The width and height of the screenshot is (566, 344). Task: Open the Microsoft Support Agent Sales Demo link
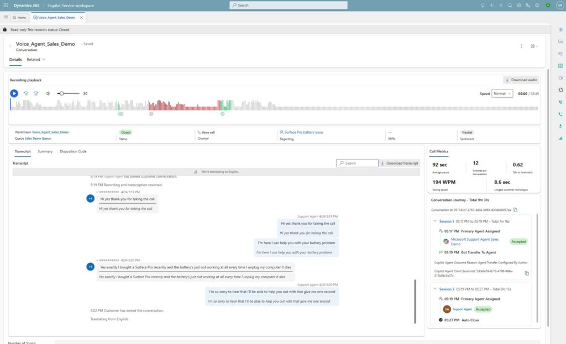pyautogui.click(x=475, y=242)
